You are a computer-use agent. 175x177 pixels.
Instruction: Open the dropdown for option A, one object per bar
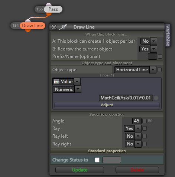(154, 41)
